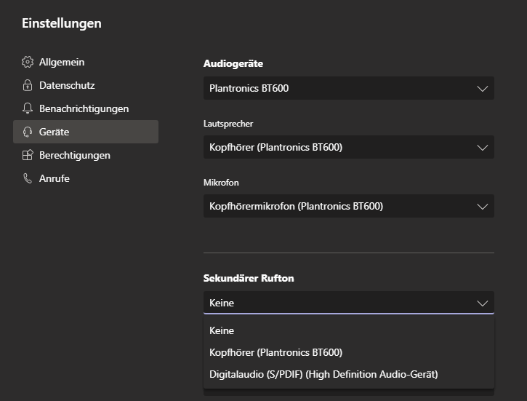Collapse the Sekundärer Rufton dropdown chevron
The height and width of the screenshot is (401, 527).
click(482, 303)
